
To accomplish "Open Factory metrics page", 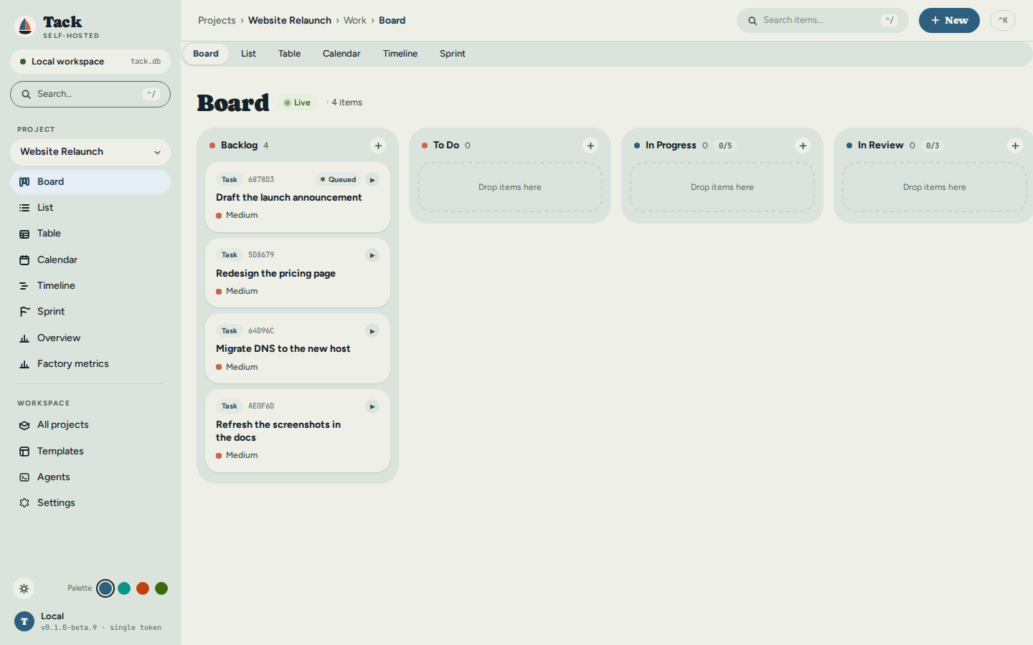I will click(90, 364).
